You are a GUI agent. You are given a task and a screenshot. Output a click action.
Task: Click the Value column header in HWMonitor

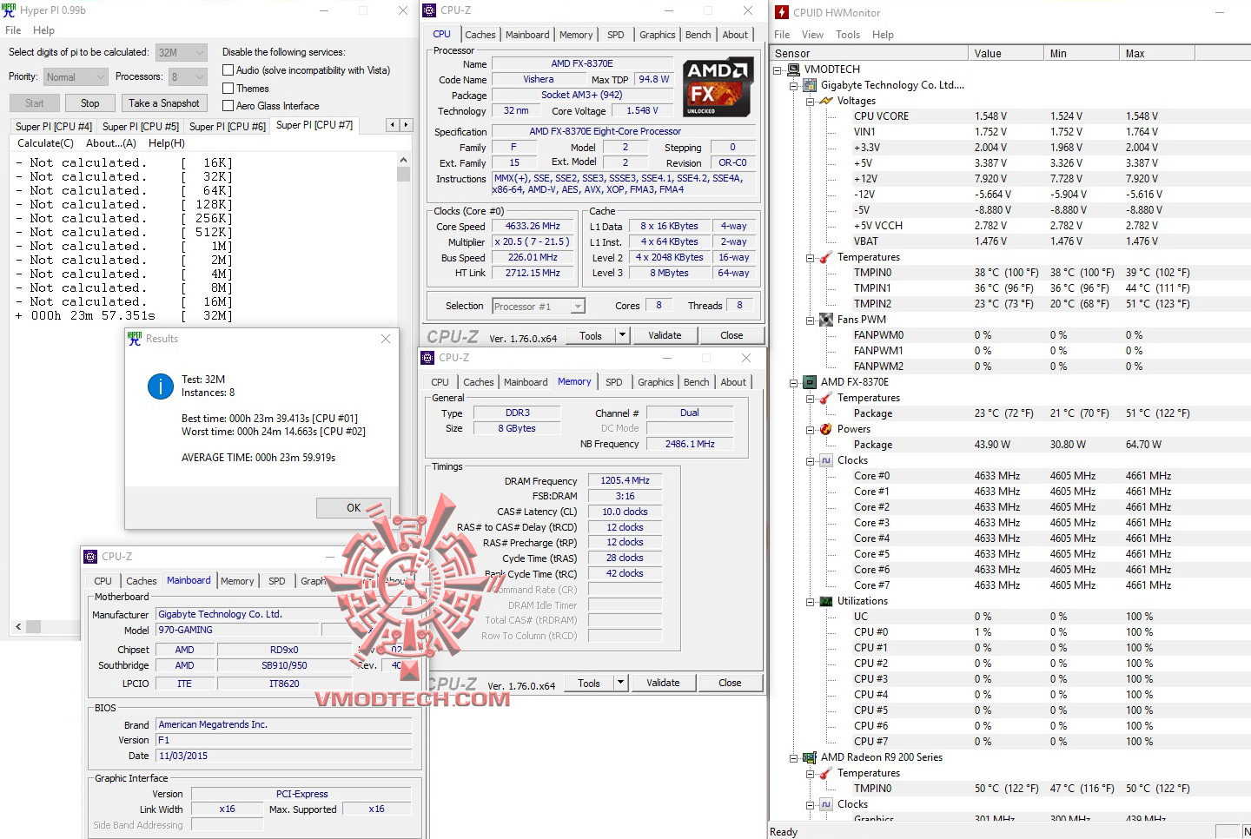(1006, 53)
